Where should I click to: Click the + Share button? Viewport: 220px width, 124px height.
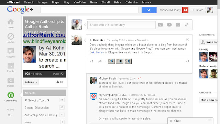click(198, 10)
